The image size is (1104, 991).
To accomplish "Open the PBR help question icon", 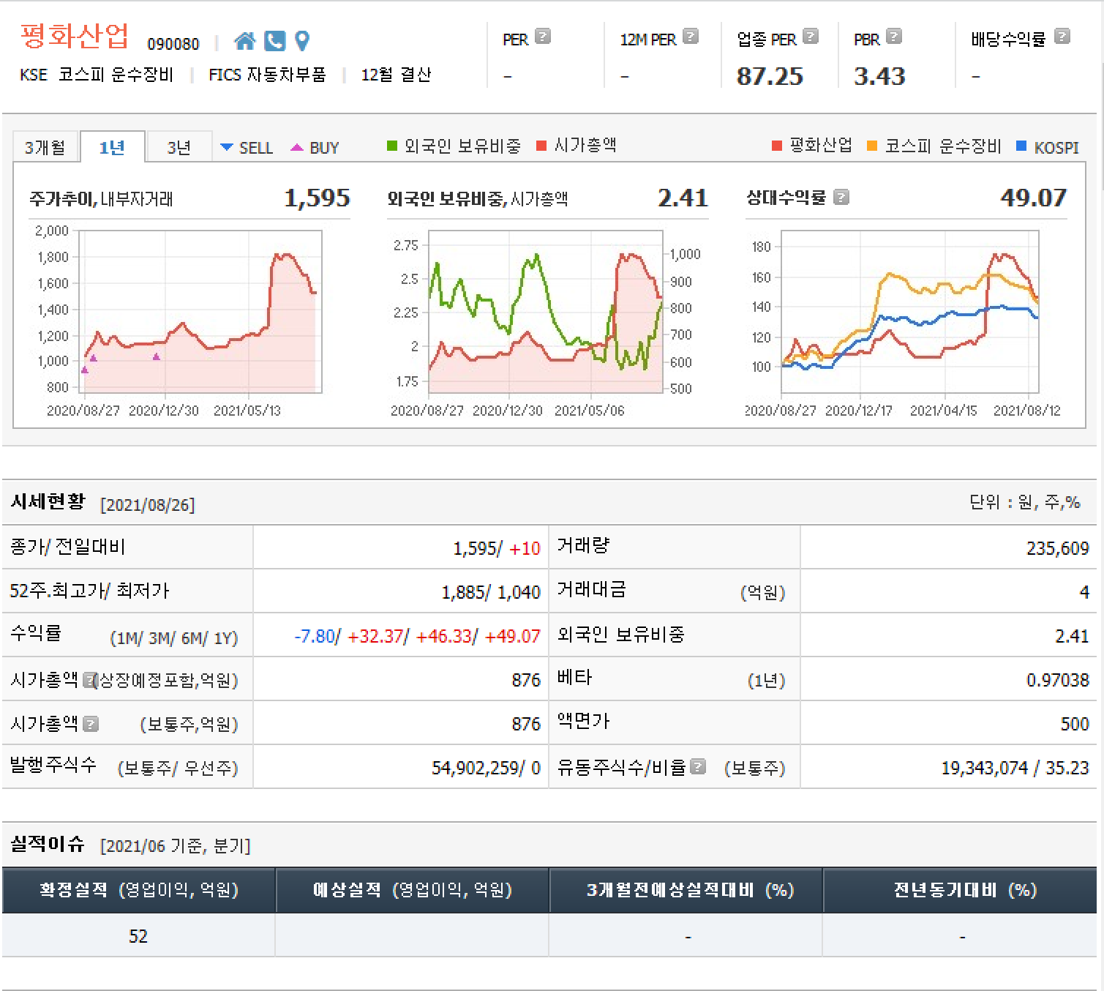I will (893, 36).
